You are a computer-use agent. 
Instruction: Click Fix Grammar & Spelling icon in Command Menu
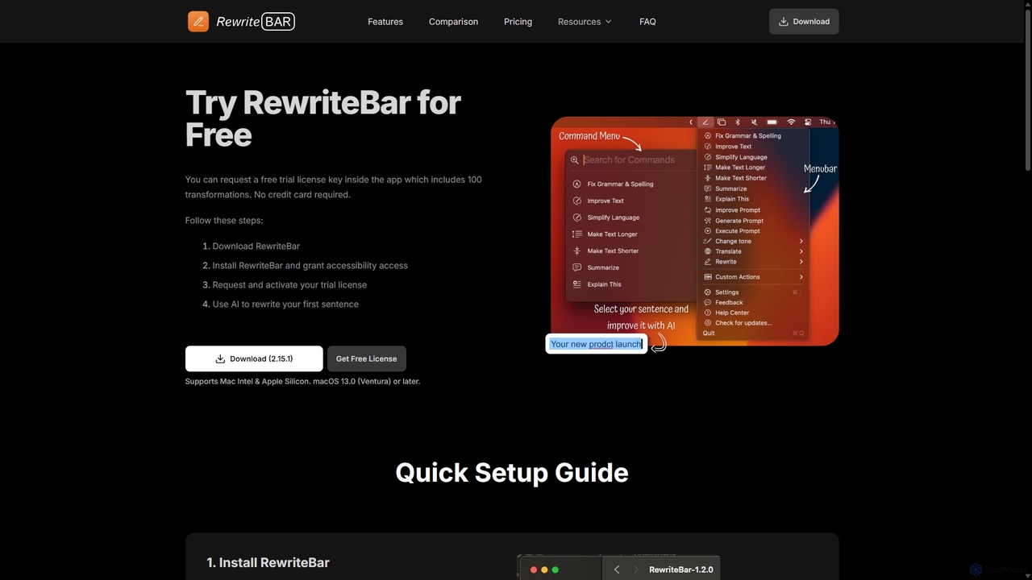click(x=576, y=184)
